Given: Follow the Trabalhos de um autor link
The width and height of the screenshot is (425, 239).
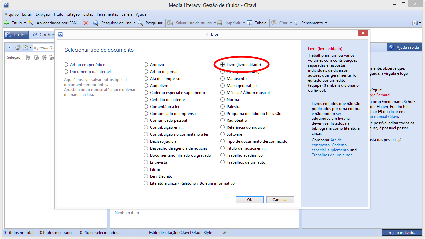Looking at the screenshot, I should point(332,155).
